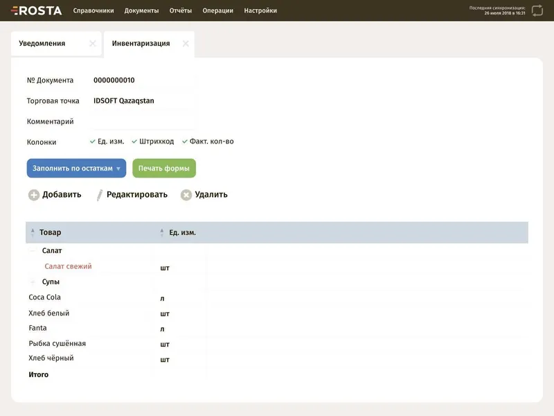
Task: Toggle the Штрихкод column checkbox
Action: [134, 141]
